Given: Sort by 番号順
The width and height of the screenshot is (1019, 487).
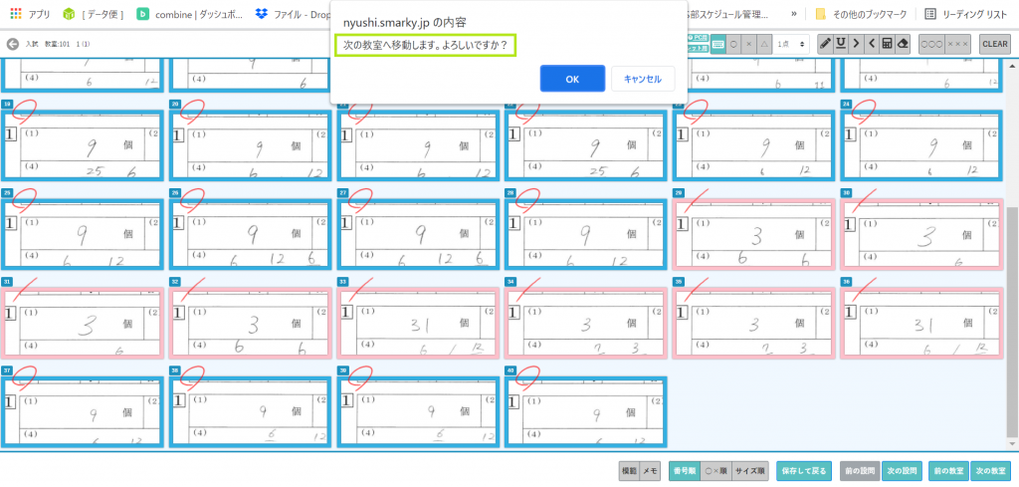Looking at the screenshot, I should click(685, 471).
